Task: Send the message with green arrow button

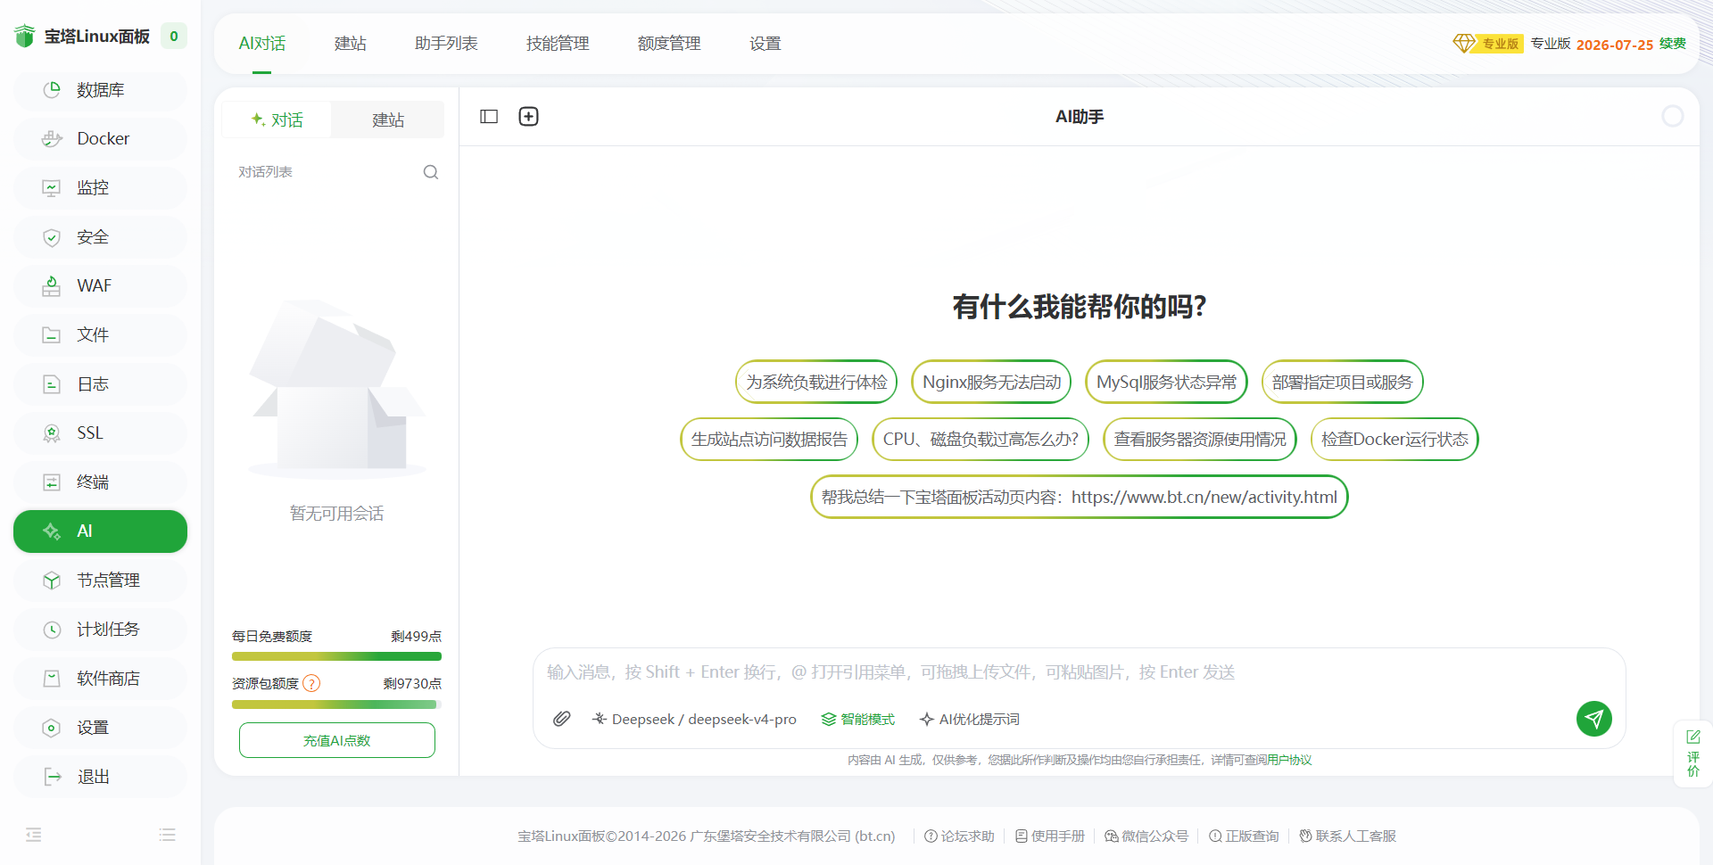Action: [1594, 719]
